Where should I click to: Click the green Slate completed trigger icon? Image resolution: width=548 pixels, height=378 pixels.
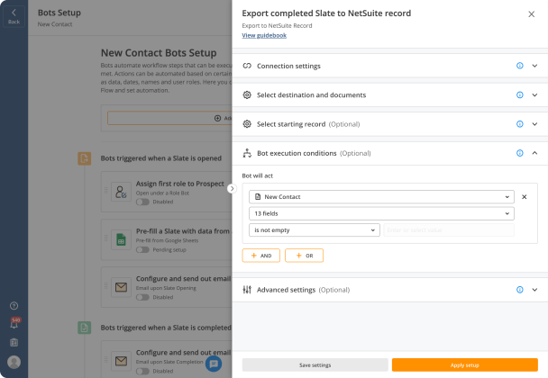(84, 328)
